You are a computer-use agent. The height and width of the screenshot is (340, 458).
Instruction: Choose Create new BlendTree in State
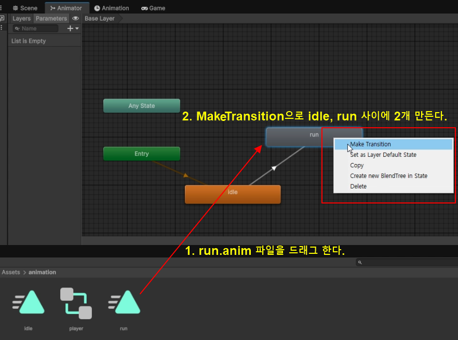(388, 175)
